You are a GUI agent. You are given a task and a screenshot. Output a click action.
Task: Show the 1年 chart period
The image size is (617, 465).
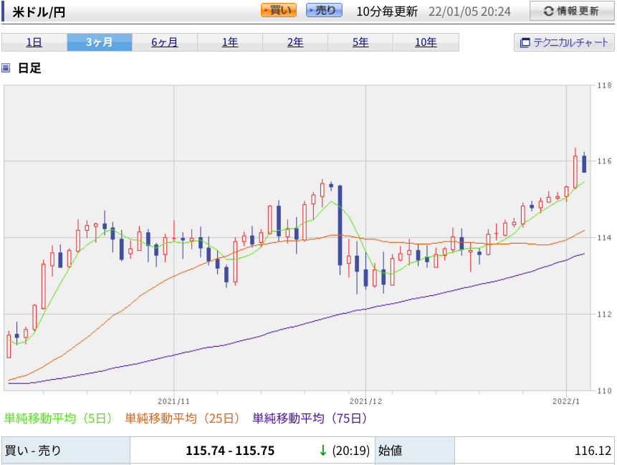point(230,42)
